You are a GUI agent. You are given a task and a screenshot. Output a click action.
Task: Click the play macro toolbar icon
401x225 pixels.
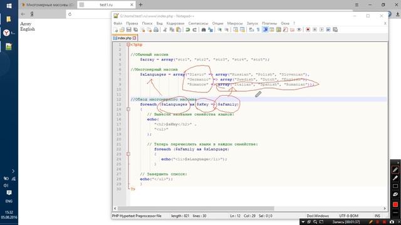pyautogui.click(x=321, y=30)
